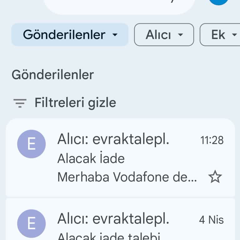
Task: Select the "E" avatar of the 11:28 email
Action: point(31,144)
